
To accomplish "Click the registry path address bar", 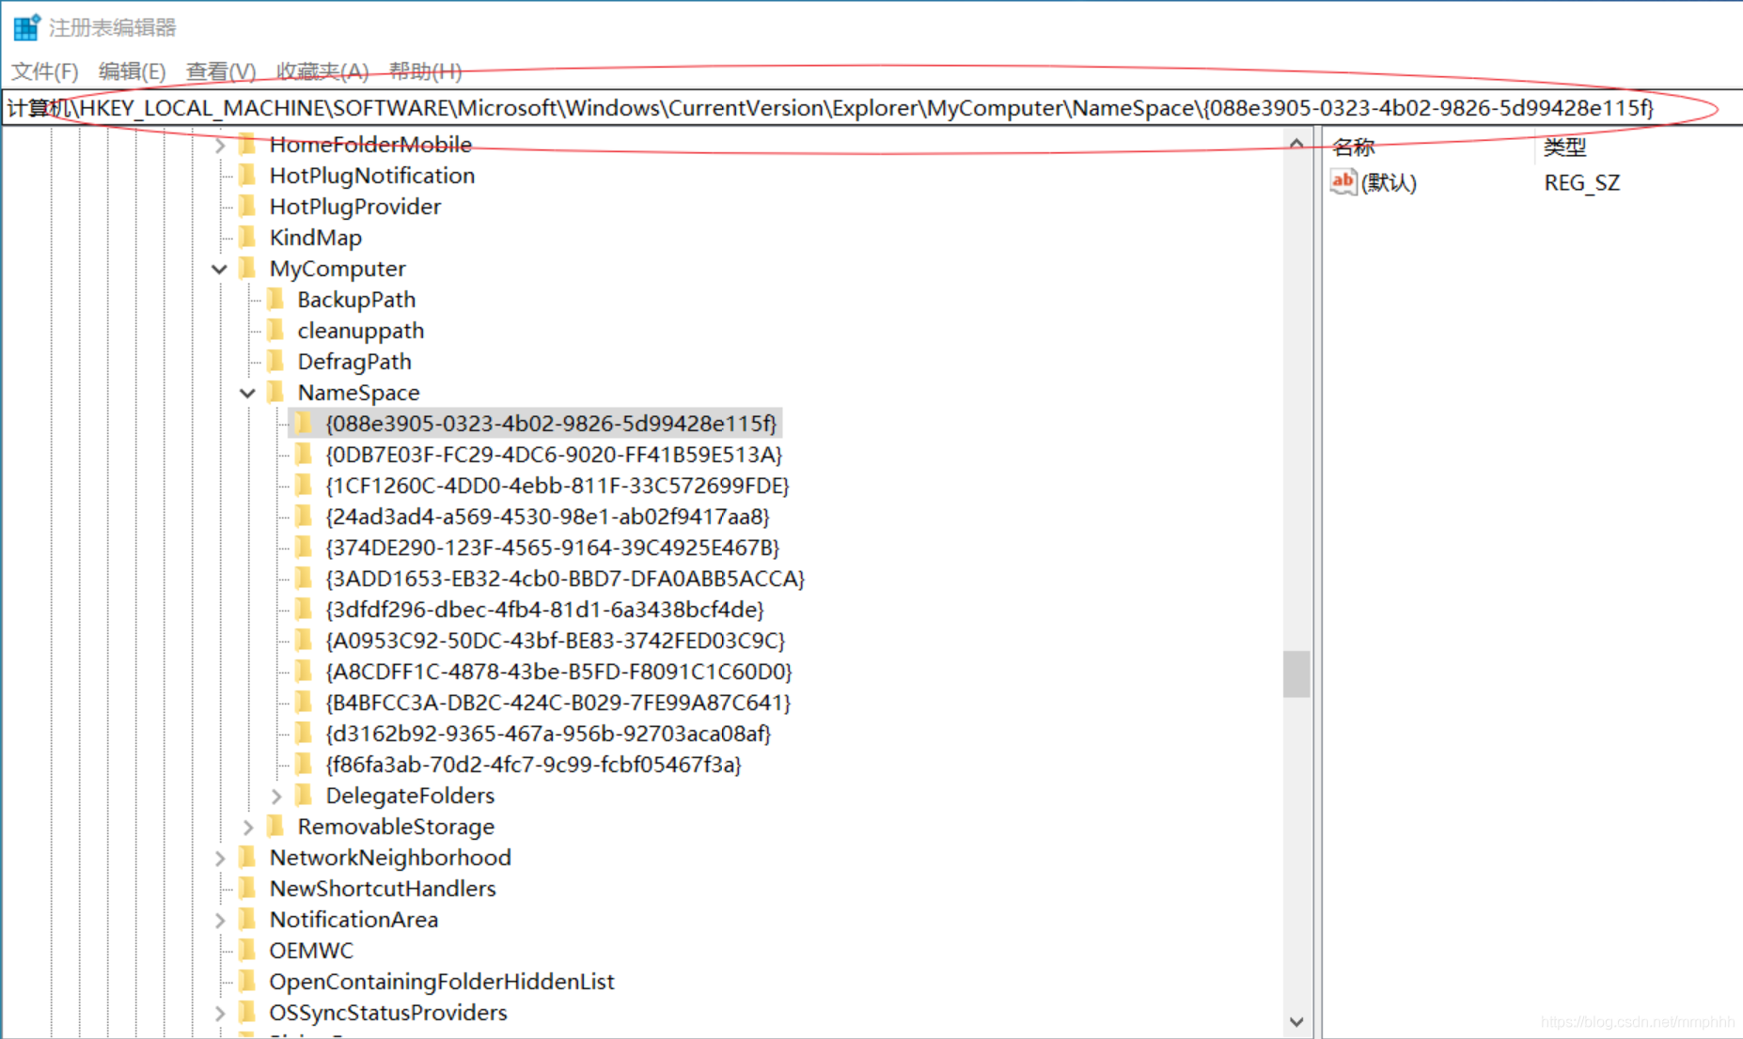I will pos(871,108).
